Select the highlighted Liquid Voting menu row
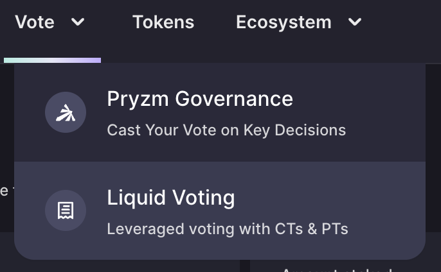This screenshot has height=272, width=441. pos(220,210)
